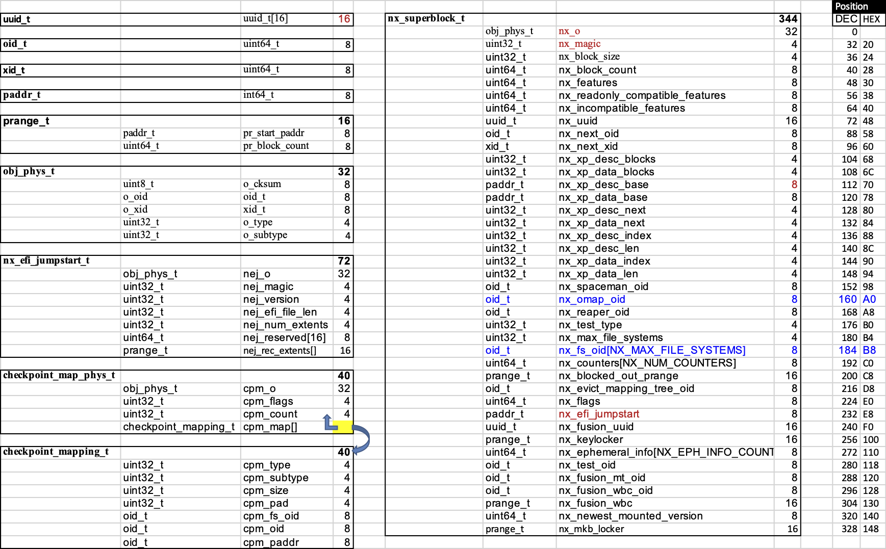
Task: Select the paddr_t struct header cell
Action: click(x=60, y=96)
